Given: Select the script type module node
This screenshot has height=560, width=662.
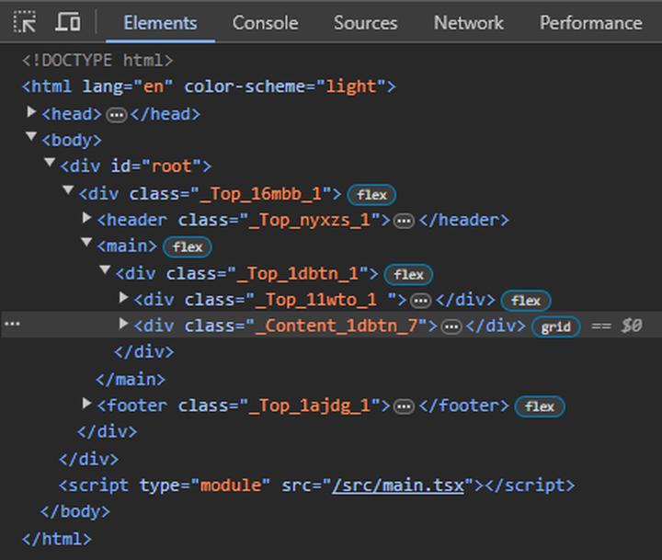Looking at the screenshot, I should [316, 486].
